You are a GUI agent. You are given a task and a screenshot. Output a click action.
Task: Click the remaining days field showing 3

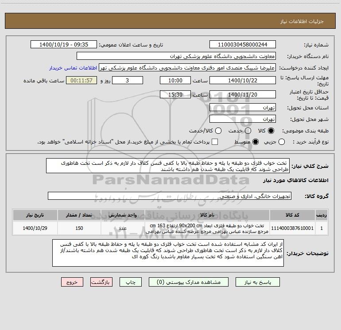(x=128, y=80)
